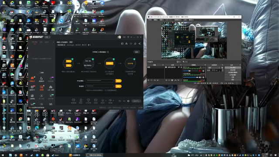
Task: Pop out the OBS controls dock
Action: 240,65
